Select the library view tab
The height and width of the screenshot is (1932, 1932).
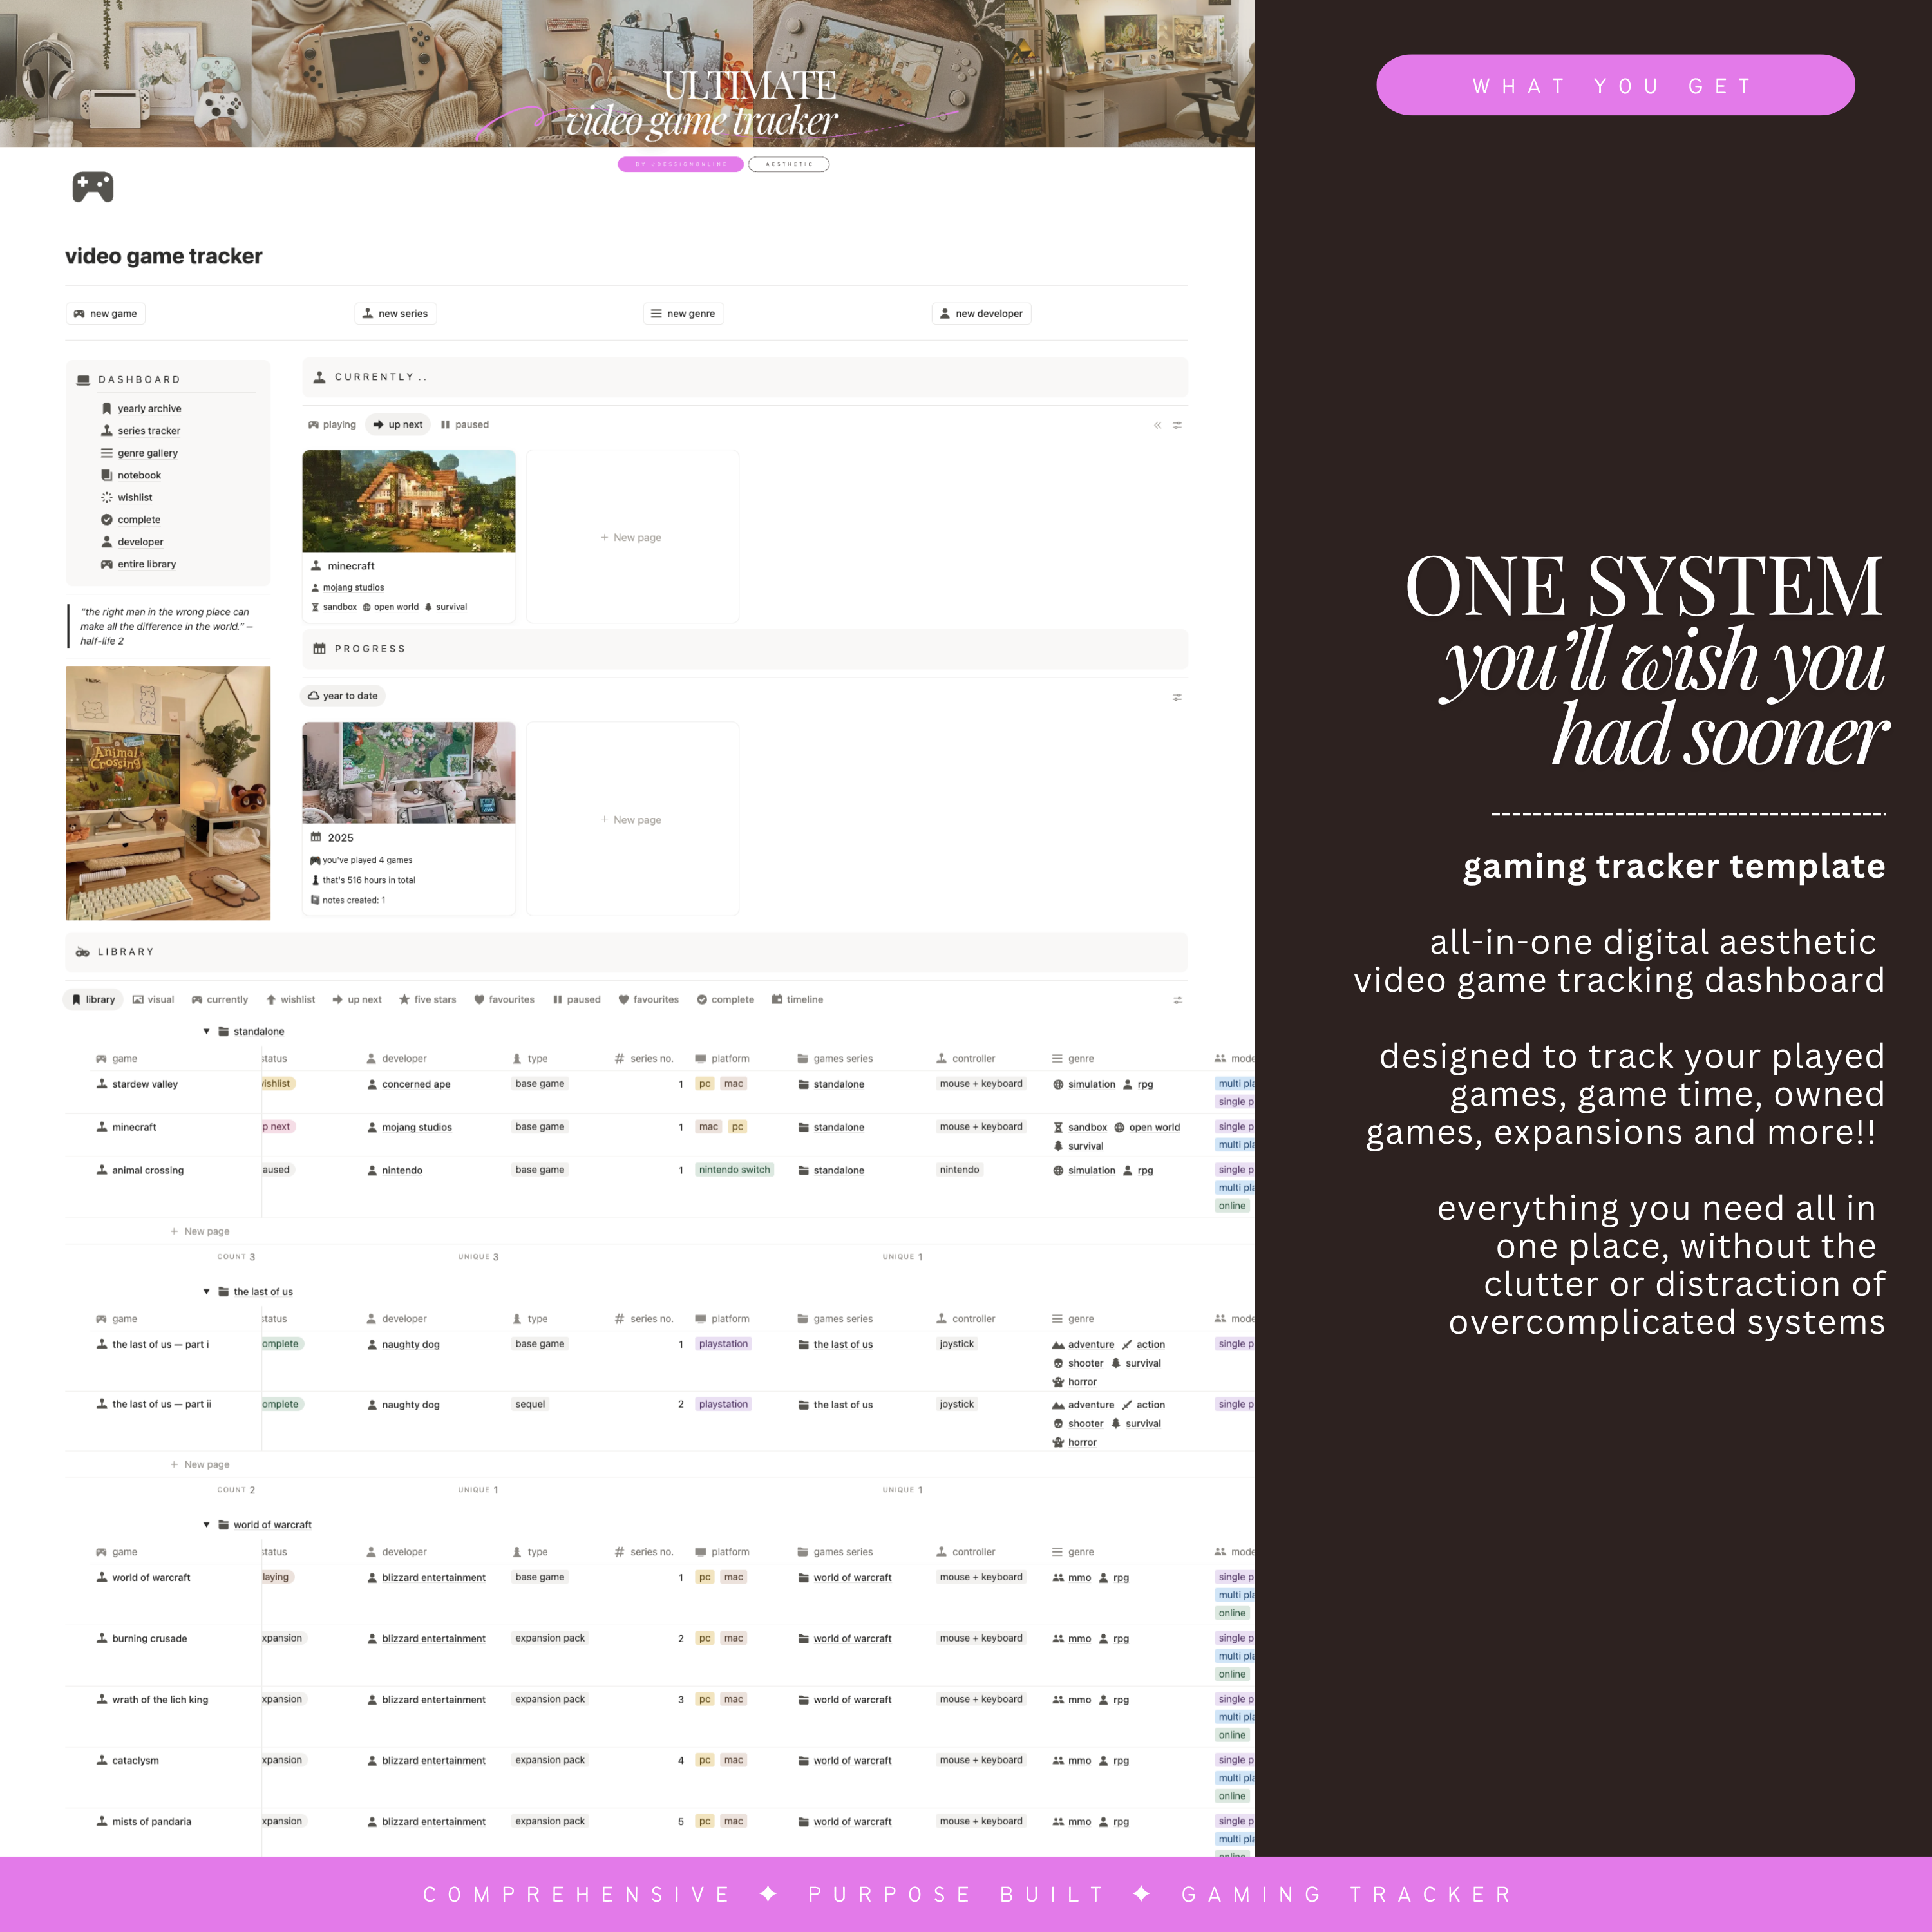point(93,1000)
